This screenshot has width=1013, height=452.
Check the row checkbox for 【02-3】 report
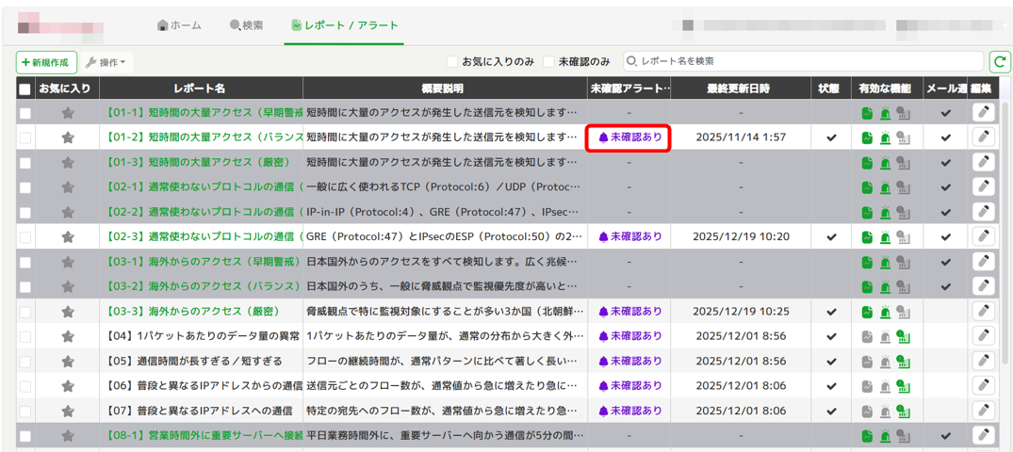pos(25,237)
